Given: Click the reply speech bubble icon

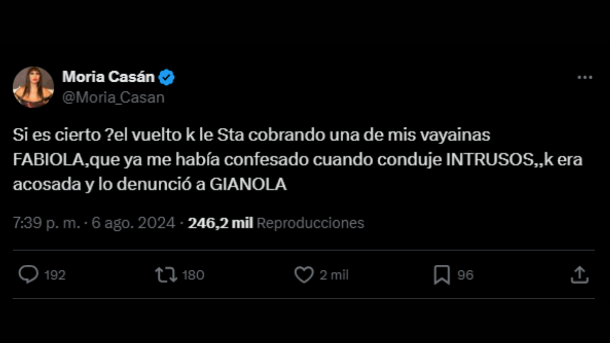Looking at the screenshot, I should point(28,275).
